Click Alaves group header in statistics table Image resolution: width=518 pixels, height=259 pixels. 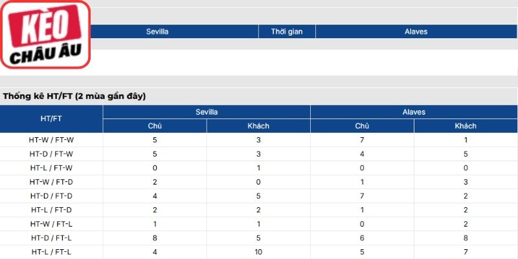[x=414, y=112]
